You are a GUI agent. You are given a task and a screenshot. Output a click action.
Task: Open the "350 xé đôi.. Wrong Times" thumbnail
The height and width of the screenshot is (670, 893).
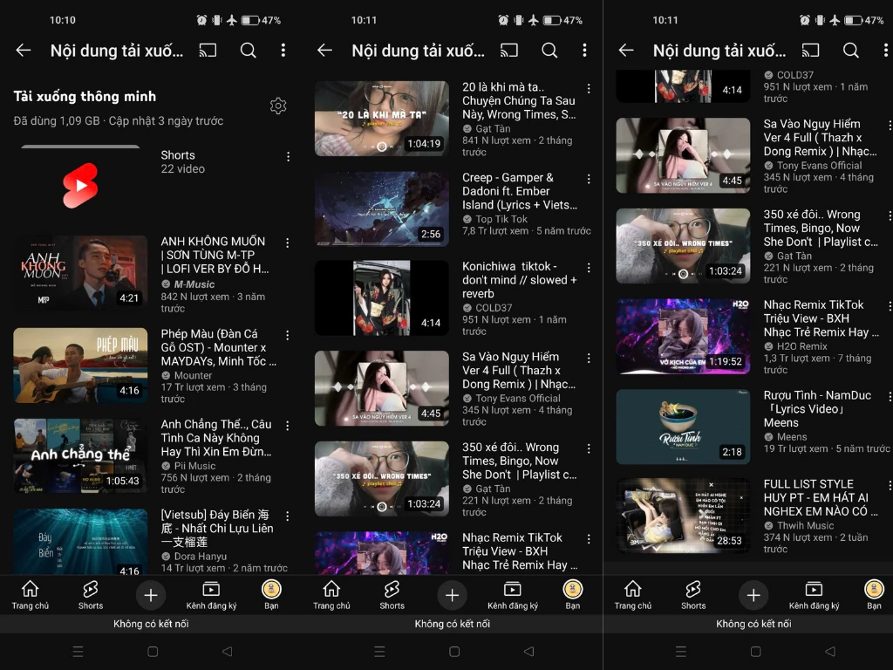click(x=683, y=246)
